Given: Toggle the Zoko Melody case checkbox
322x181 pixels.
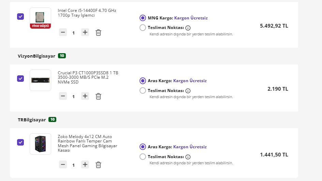Looking at the screenshot, I should (20, 142).
